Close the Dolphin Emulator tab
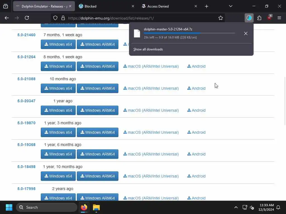The height and width of the screenshot is (214, 286). click(x=70, y=6)
